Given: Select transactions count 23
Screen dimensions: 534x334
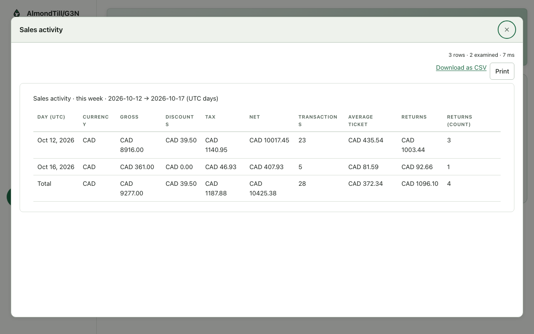Looking at the screenshot, I should 302,140.
